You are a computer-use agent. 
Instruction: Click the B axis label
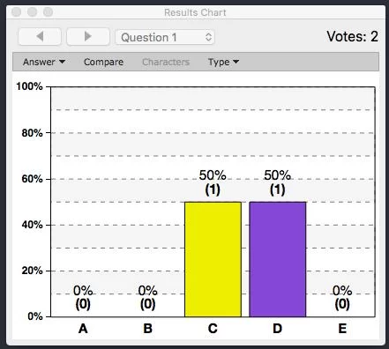(148, 329)
